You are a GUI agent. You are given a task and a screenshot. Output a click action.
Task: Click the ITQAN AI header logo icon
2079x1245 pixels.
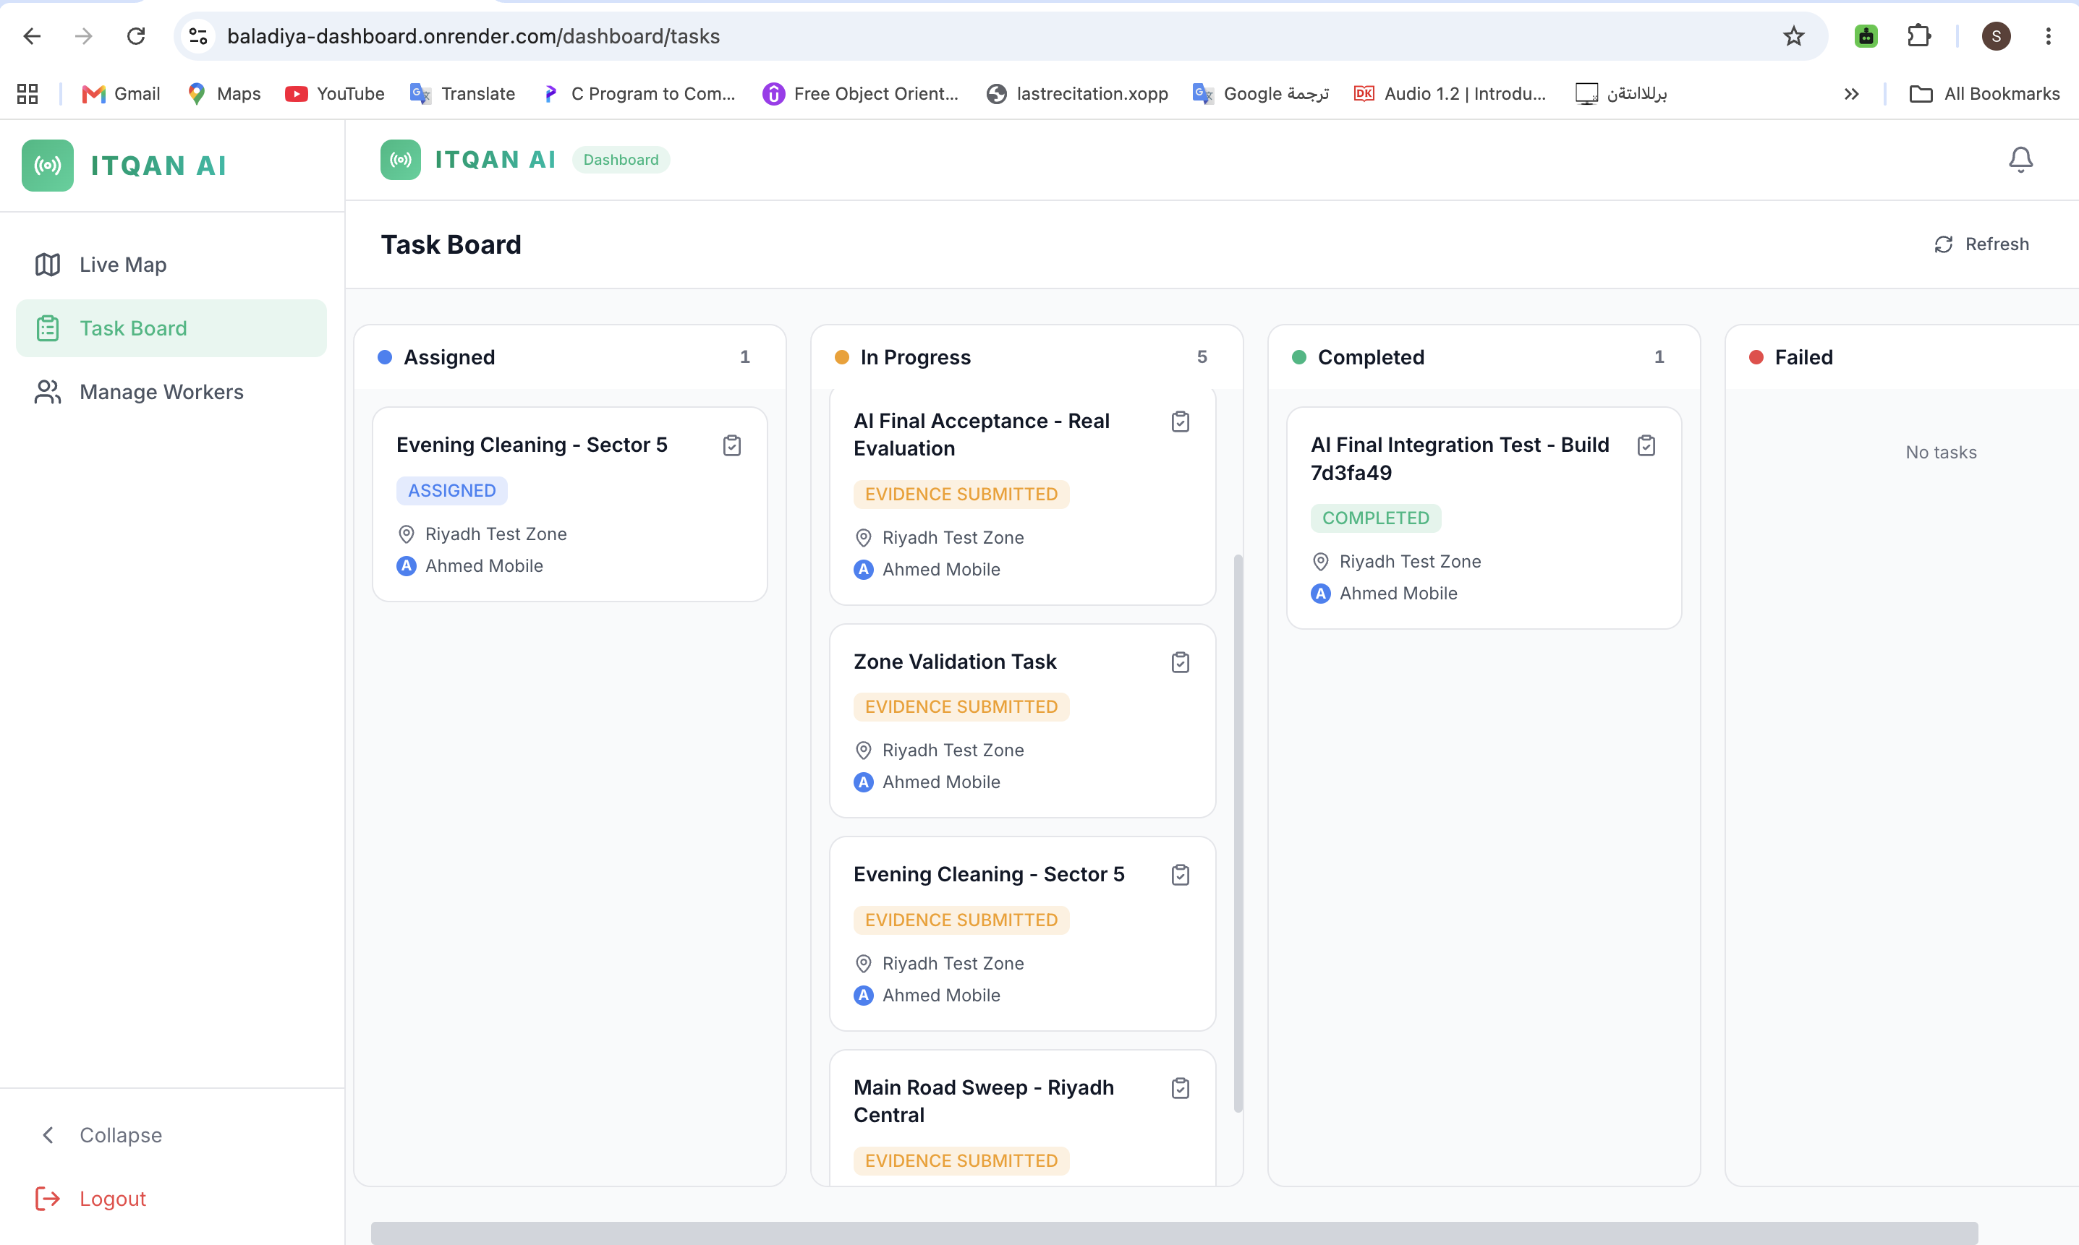click(x=400, y=159)
